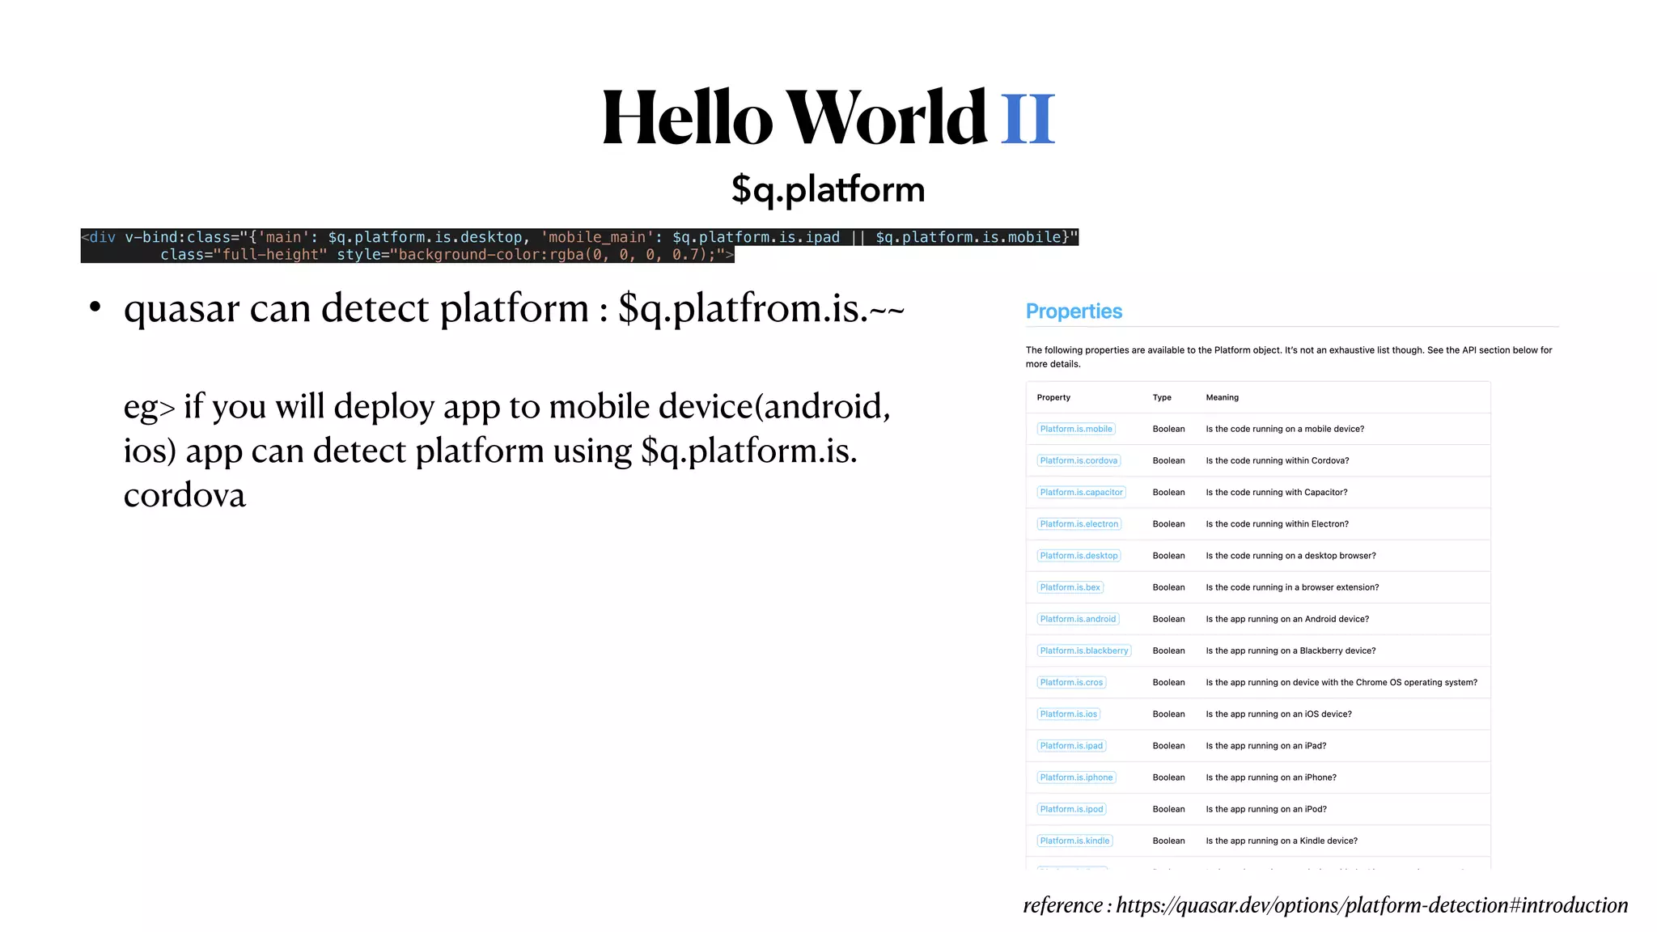The image size is (1657, 932).
Task: Select the Platform.is.electron property tag
Action: pos(1079,524)
